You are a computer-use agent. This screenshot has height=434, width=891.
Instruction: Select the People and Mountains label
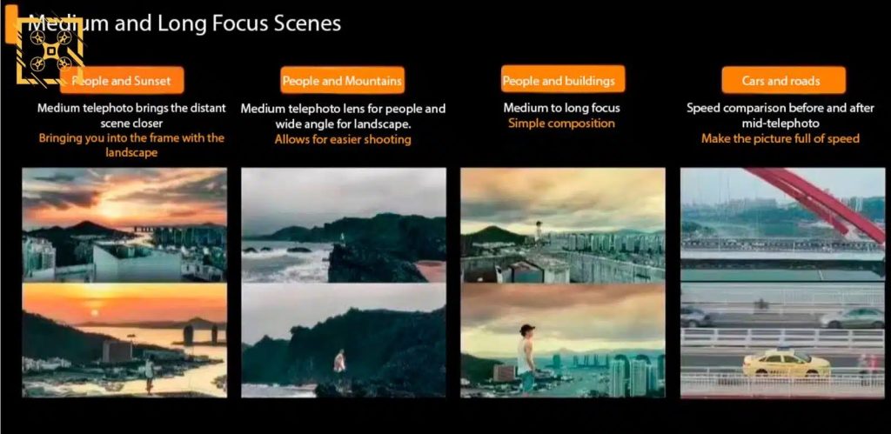(x=342, y=80)
